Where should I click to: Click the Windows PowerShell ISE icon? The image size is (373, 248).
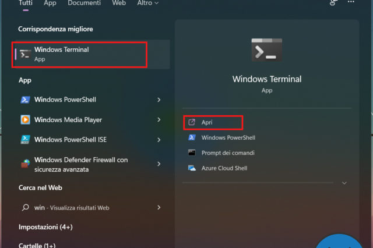click(25, 140)
